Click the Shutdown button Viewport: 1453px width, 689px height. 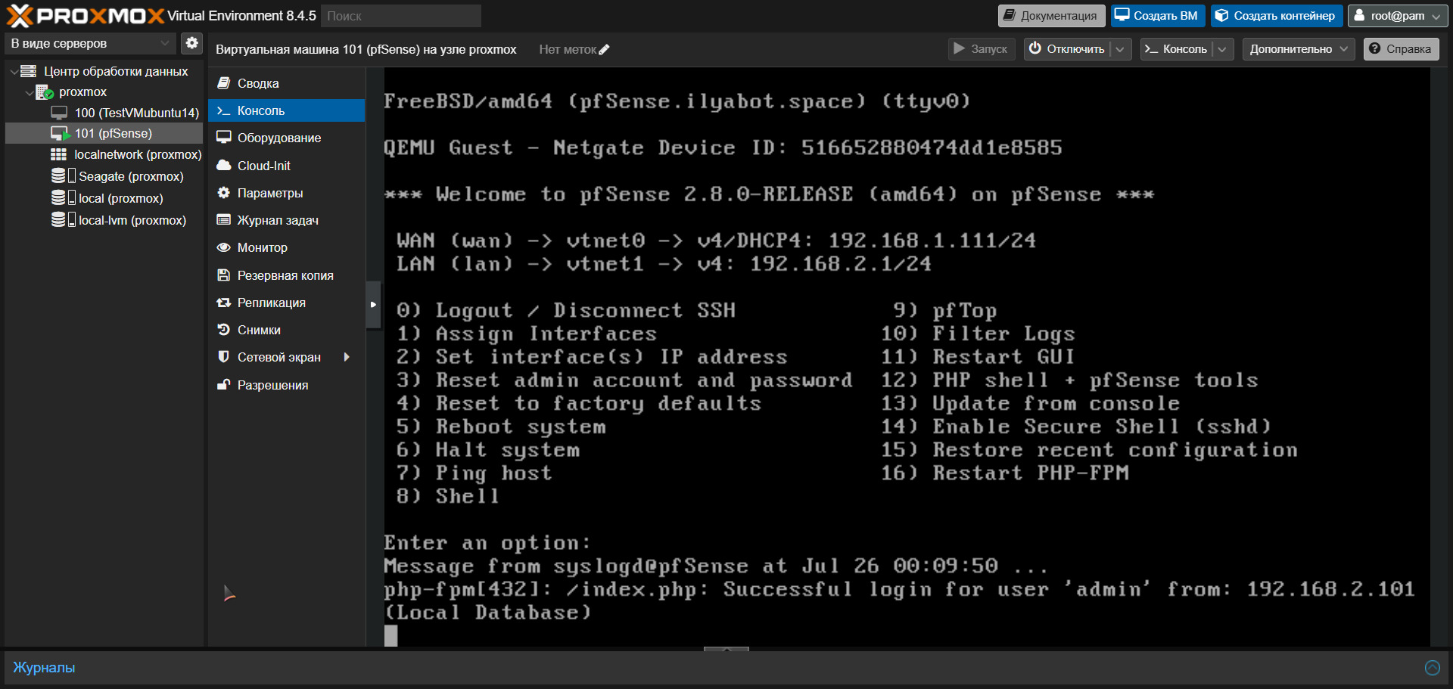click(x=1069, y=49)
